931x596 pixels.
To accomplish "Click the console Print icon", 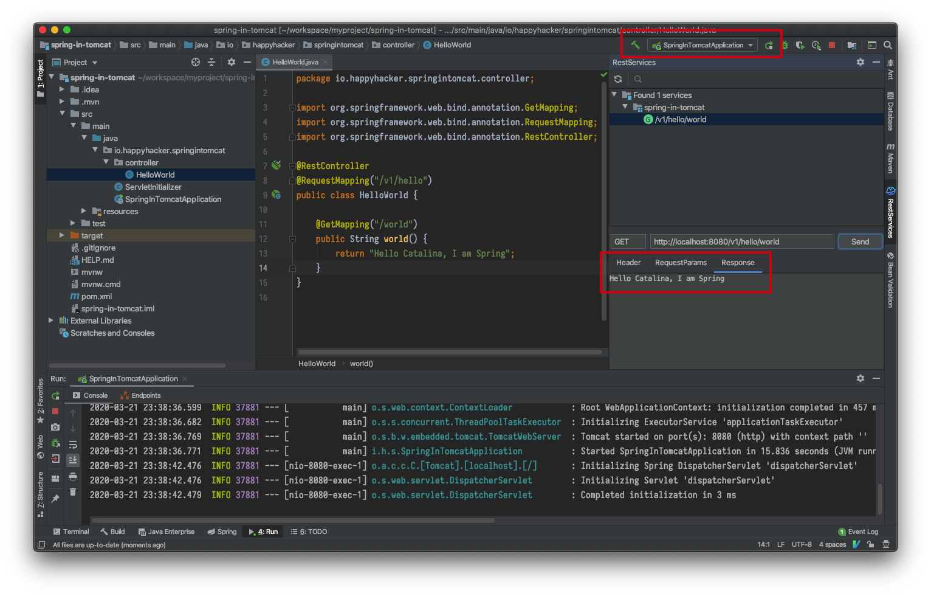I will pos(73,476).
